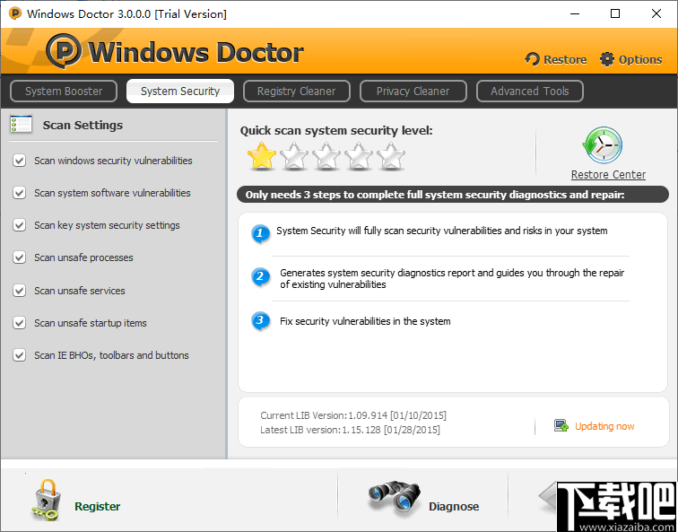Open the Advanced Tools tab
The width and height of the screenshot is (678, 532).
pyautogui.click(x=530, y=92)
